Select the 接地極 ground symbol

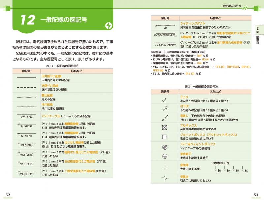click(165, 168)
